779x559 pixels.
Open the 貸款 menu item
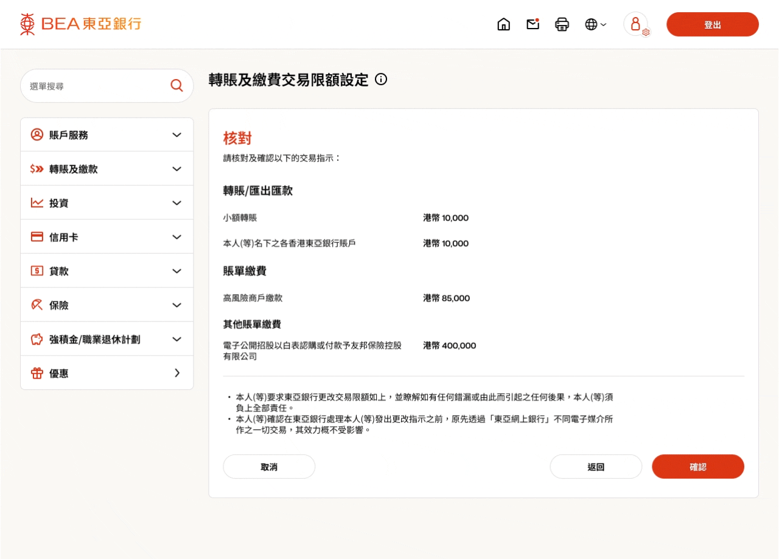tap(59, 272)
